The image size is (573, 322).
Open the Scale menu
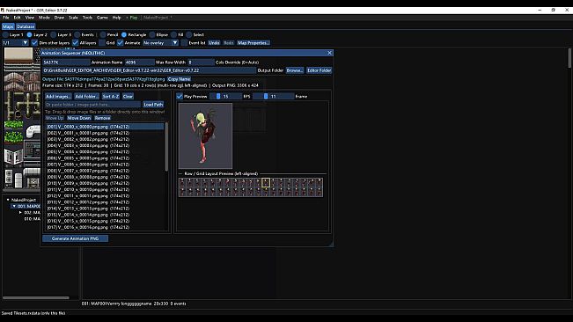point(73,18)
